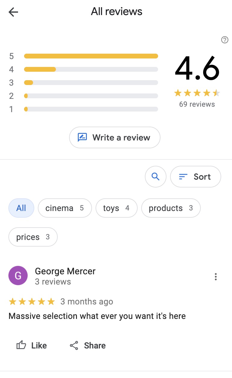Open George Mercer's profile name

(x=65, y=271)
